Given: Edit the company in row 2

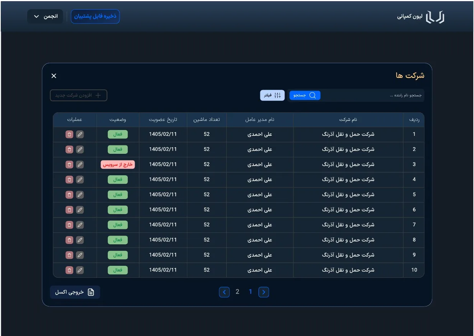Looking at the screenshot, I should (80, 149).
